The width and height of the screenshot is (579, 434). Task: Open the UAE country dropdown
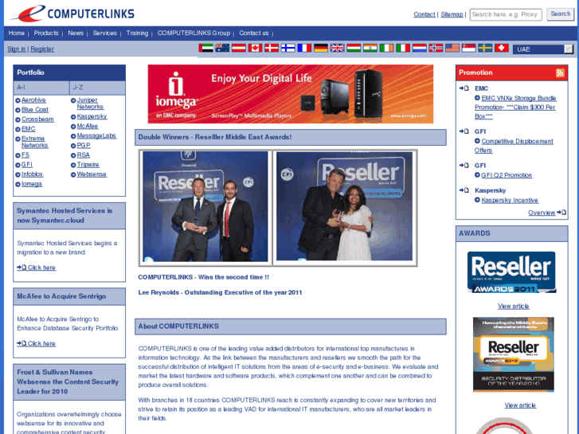545,49
